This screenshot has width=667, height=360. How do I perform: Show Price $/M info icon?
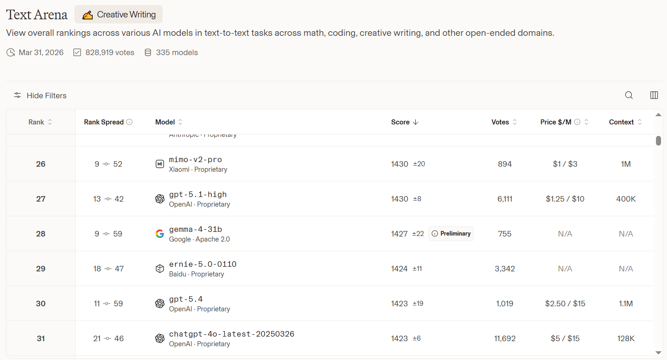577,122
